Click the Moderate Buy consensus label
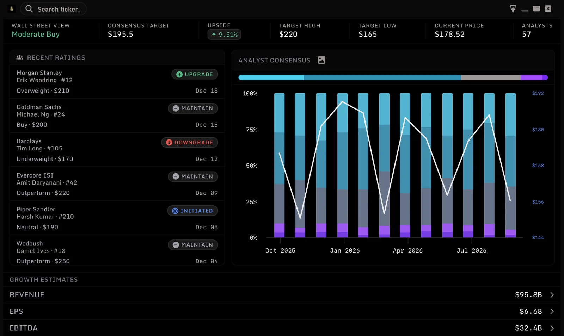Viewport: 564px width, 336px height. tap(36, 34)
